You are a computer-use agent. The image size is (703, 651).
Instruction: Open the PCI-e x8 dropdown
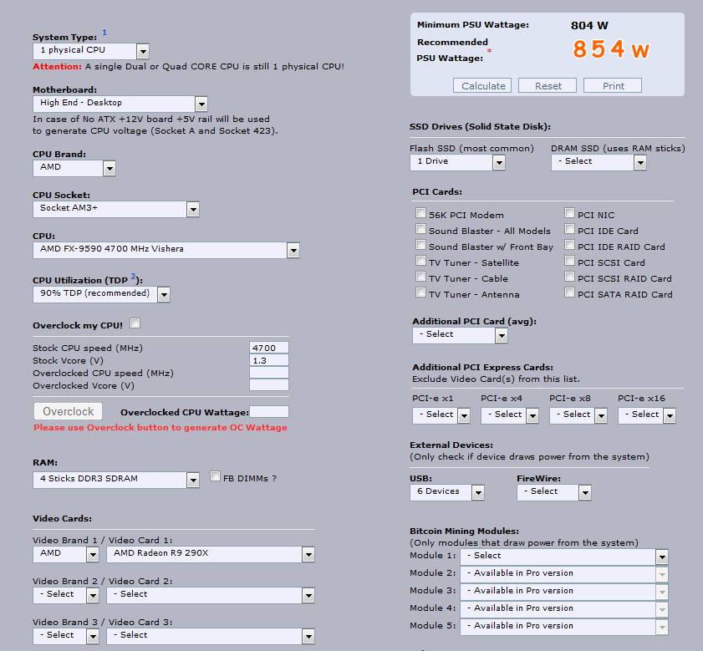[578, 415]
